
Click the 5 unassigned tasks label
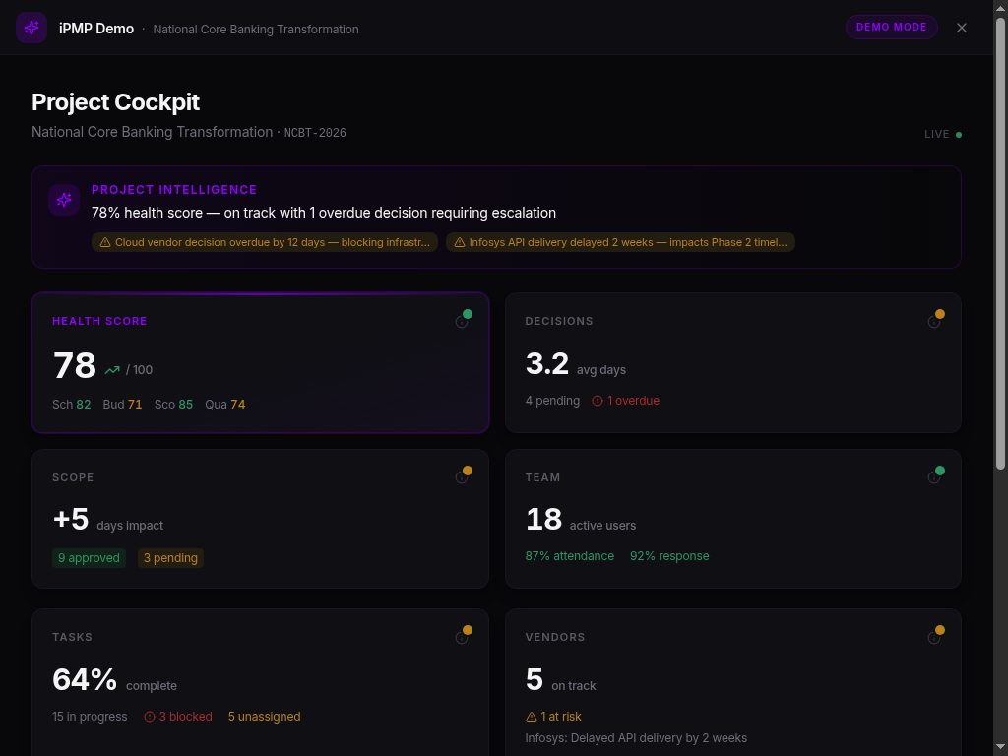point(264,717)
